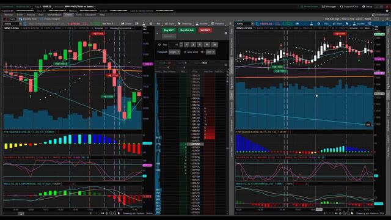Adjust the quantity stepper arrows

181,45
